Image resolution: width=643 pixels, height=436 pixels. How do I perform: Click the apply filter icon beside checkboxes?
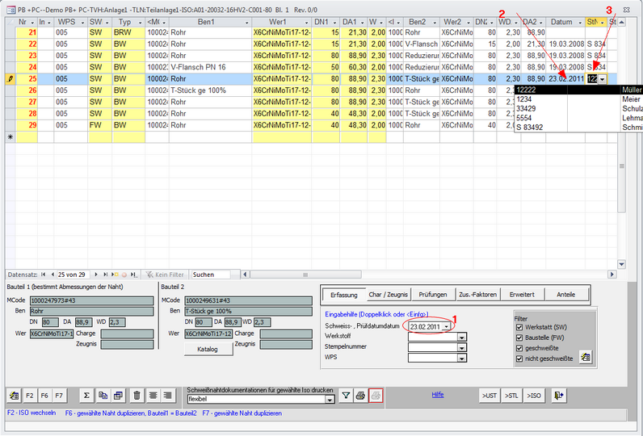point(586,356)
